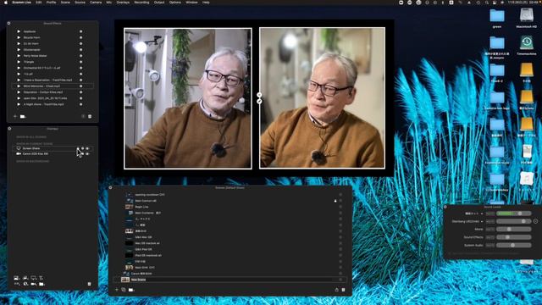Open Sound Effects panel gear menu

pyautogui.click(x=9, y=23)
